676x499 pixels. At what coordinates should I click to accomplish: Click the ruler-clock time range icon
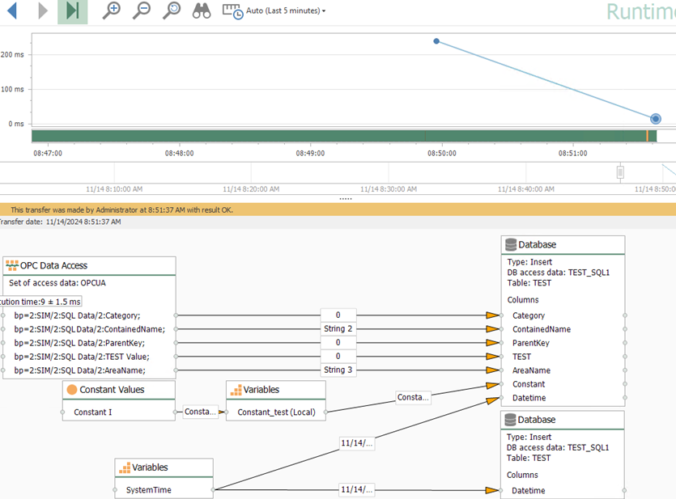232,11
